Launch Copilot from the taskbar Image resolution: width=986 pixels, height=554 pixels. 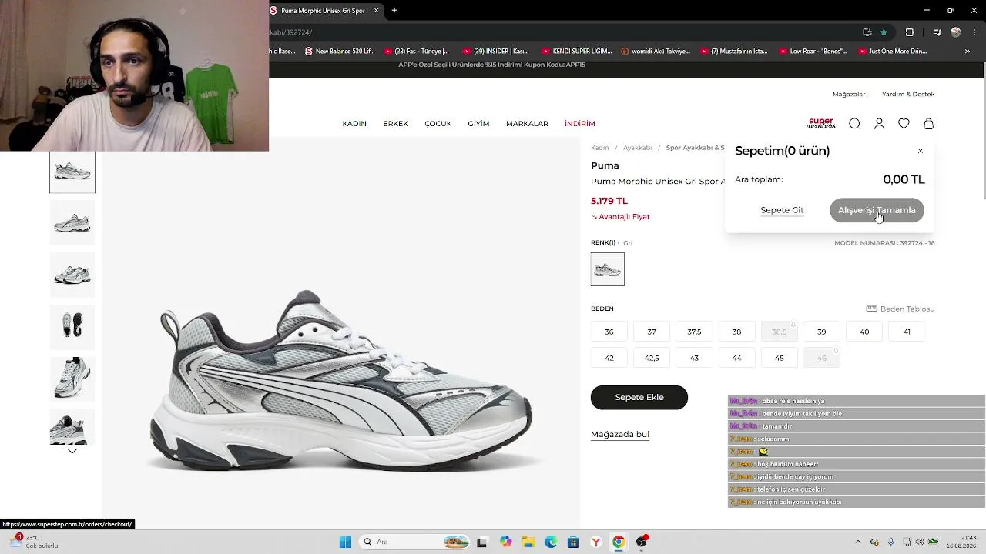(505, 542)
